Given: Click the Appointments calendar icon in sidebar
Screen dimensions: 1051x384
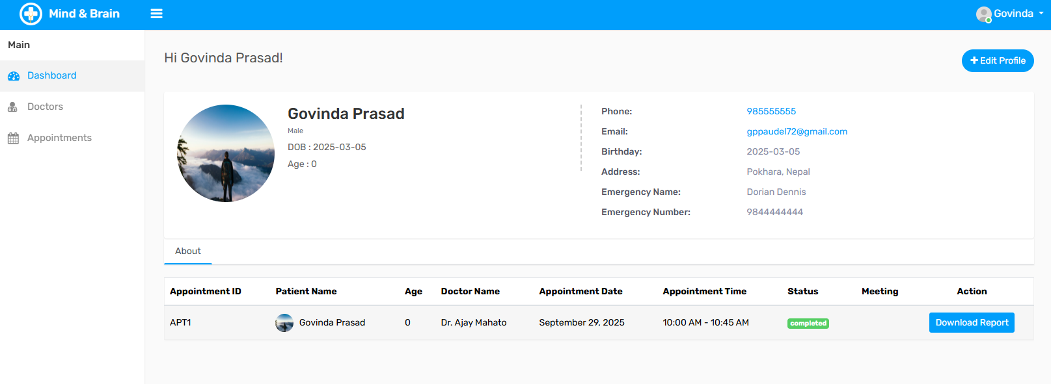Looking at the screenshot, I should click(13, 138).
